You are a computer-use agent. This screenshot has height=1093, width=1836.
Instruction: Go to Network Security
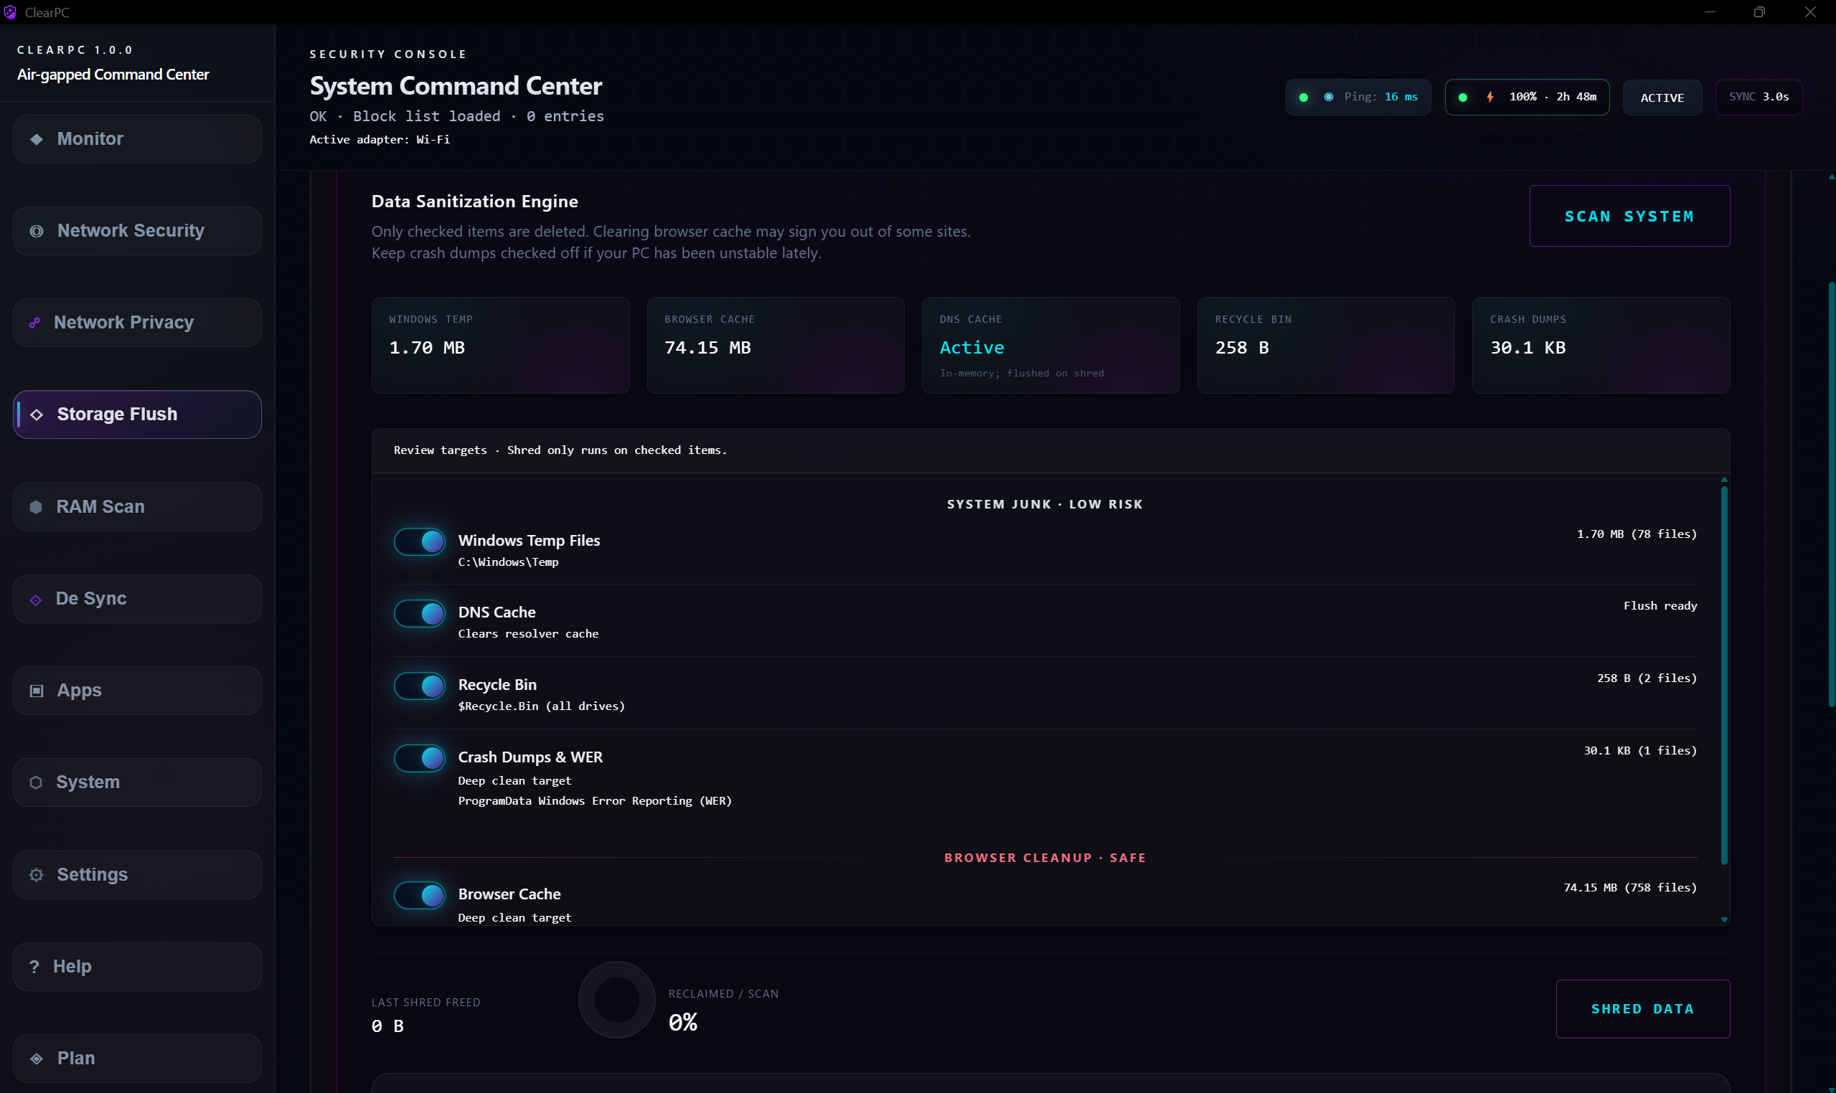coord(137,231)
